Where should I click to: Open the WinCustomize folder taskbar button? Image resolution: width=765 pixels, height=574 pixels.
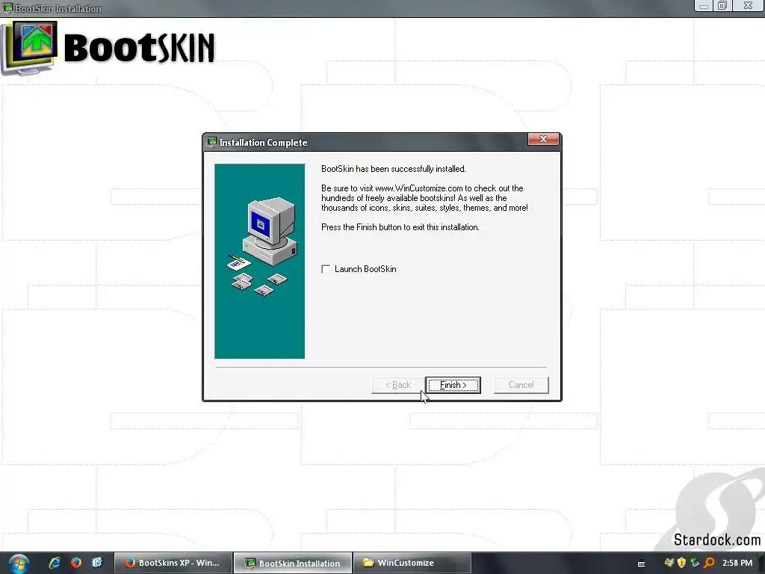click(412, 563)
